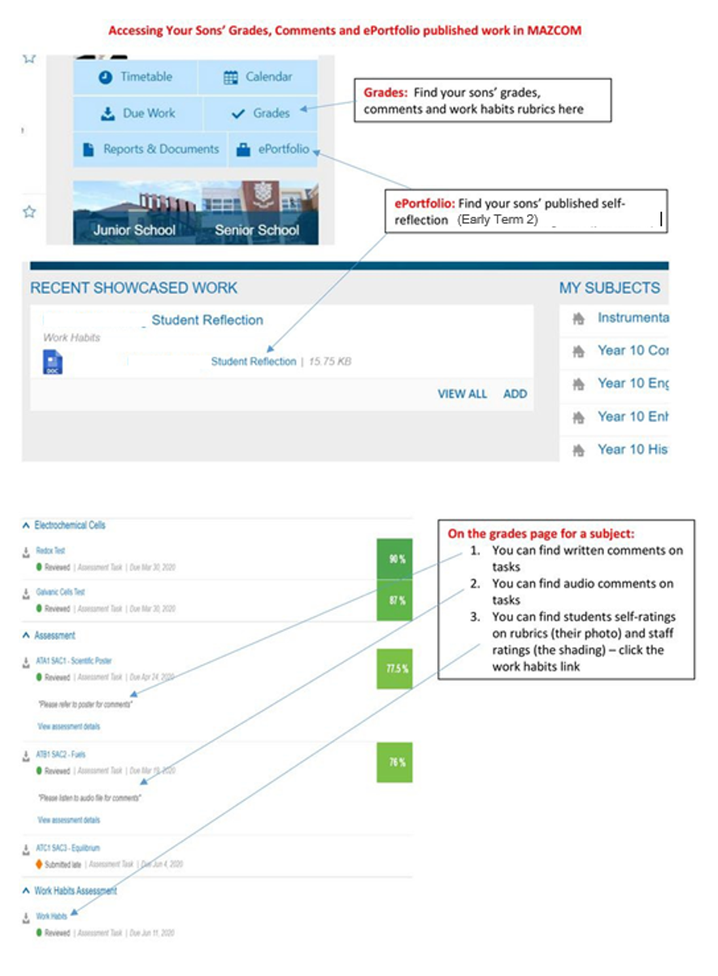718x976 pixels.
Task: Collapse the Electrochemical Cells section
Action: [x=26, y=525]
